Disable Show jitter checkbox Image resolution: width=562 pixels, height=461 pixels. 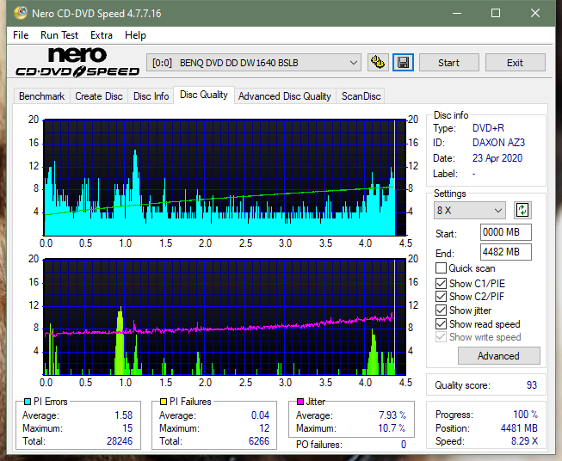click(x=441, y=310)
